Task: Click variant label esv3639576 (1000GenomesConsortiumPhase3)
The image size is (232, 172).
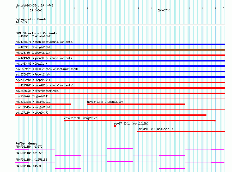Action: (x=47, y=69)
